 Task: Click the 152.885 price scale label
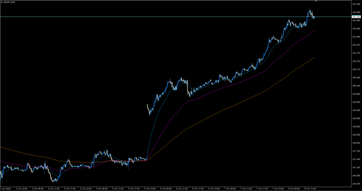(x=356, y=12)
